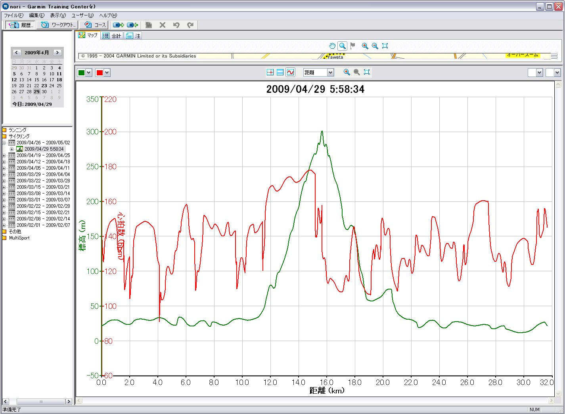Expand the 2009/04/29 5:58:34 activity

click(12, 149)
